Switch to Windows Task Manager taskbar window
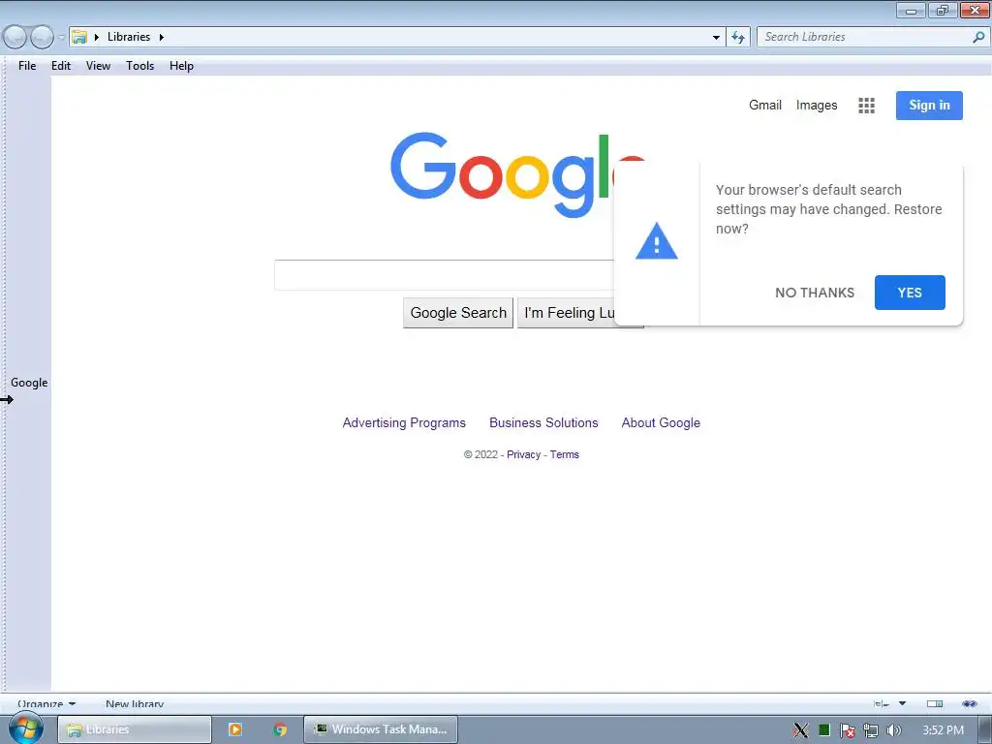Screen dimensions: 992x744 [x=380, y=729]
